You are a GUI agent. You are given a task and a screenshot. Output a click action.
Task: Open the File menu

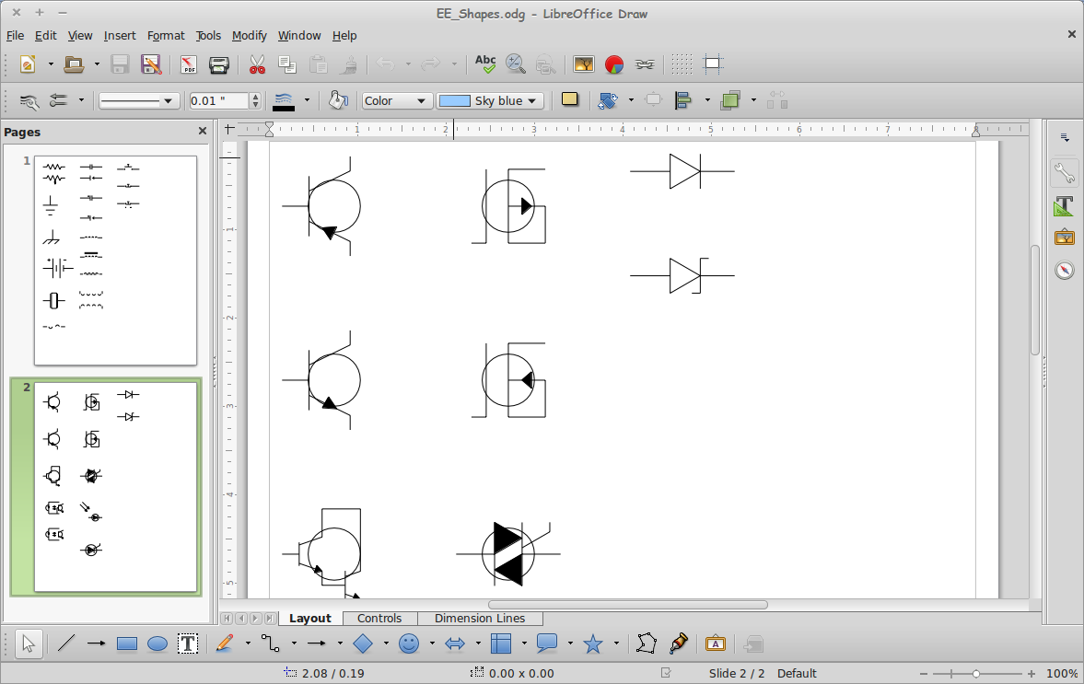(15, 35)
